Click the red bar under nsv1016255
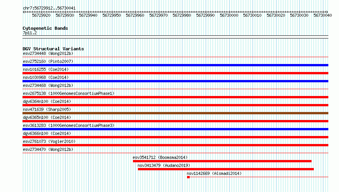339x192 pixels. click(x=175, y=73)
